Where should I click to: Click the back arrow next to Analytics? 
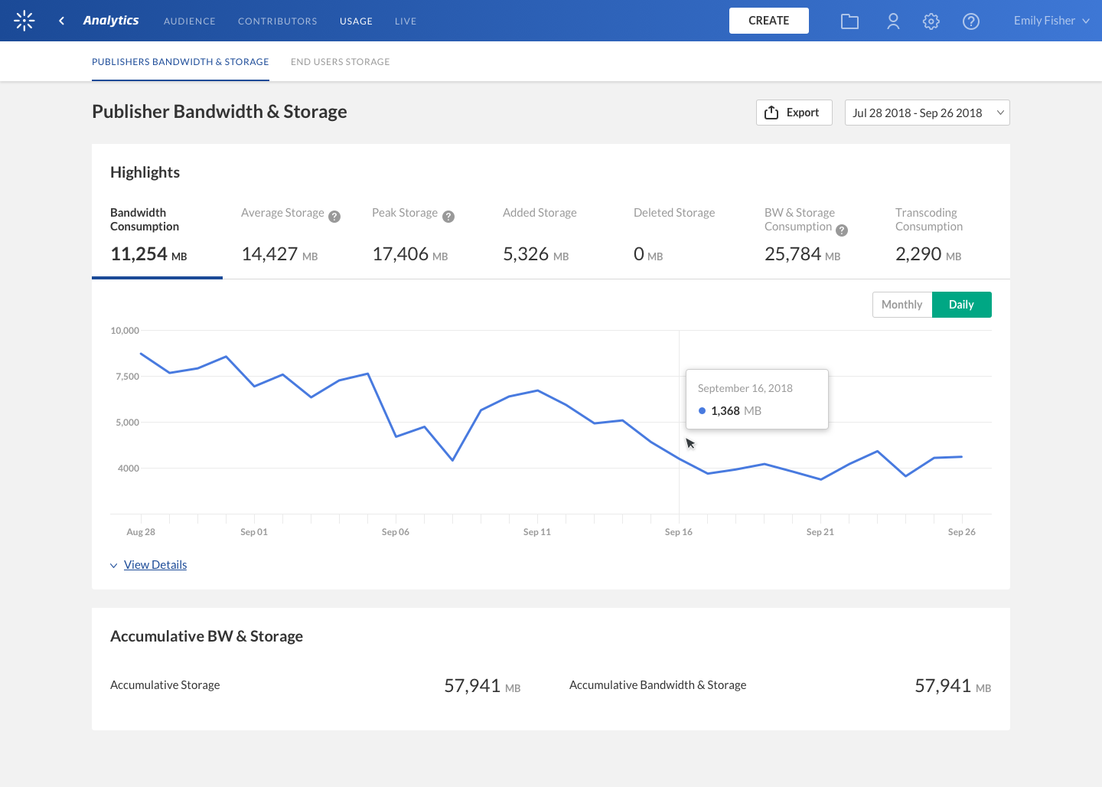[x=61, y=21]
